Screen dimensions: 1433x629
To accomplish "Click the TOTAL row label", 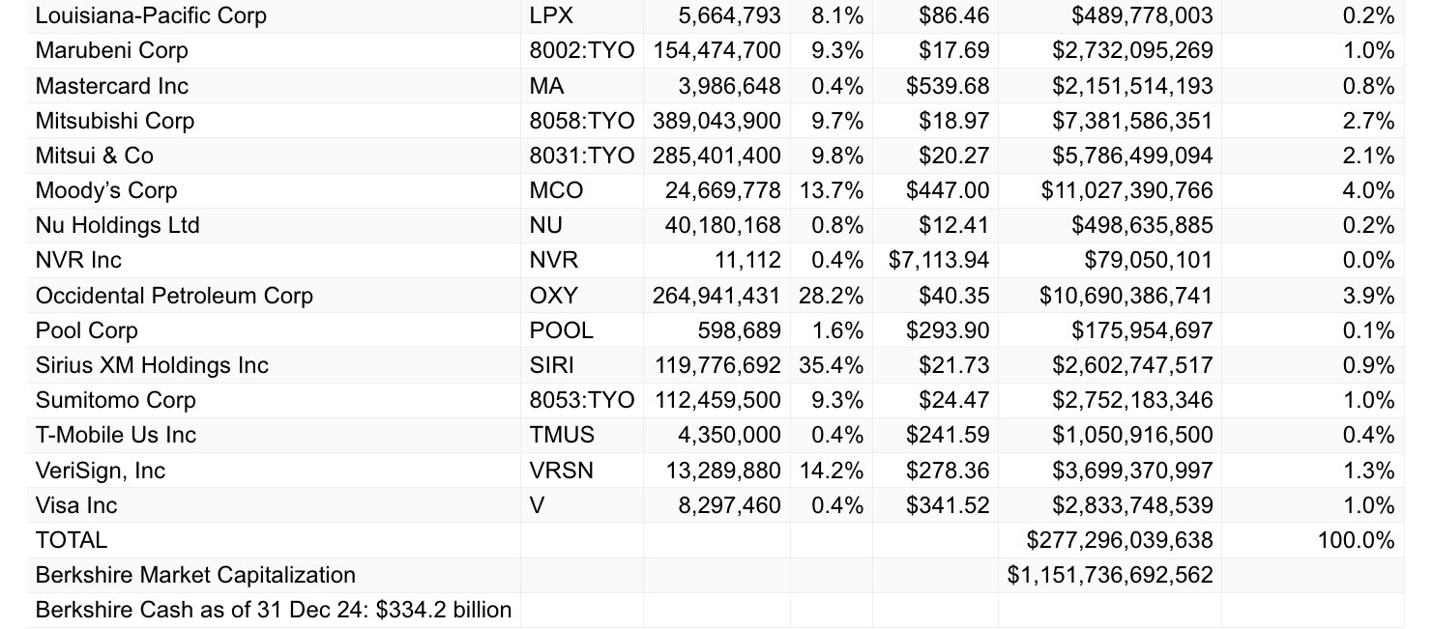I will 72,540.
